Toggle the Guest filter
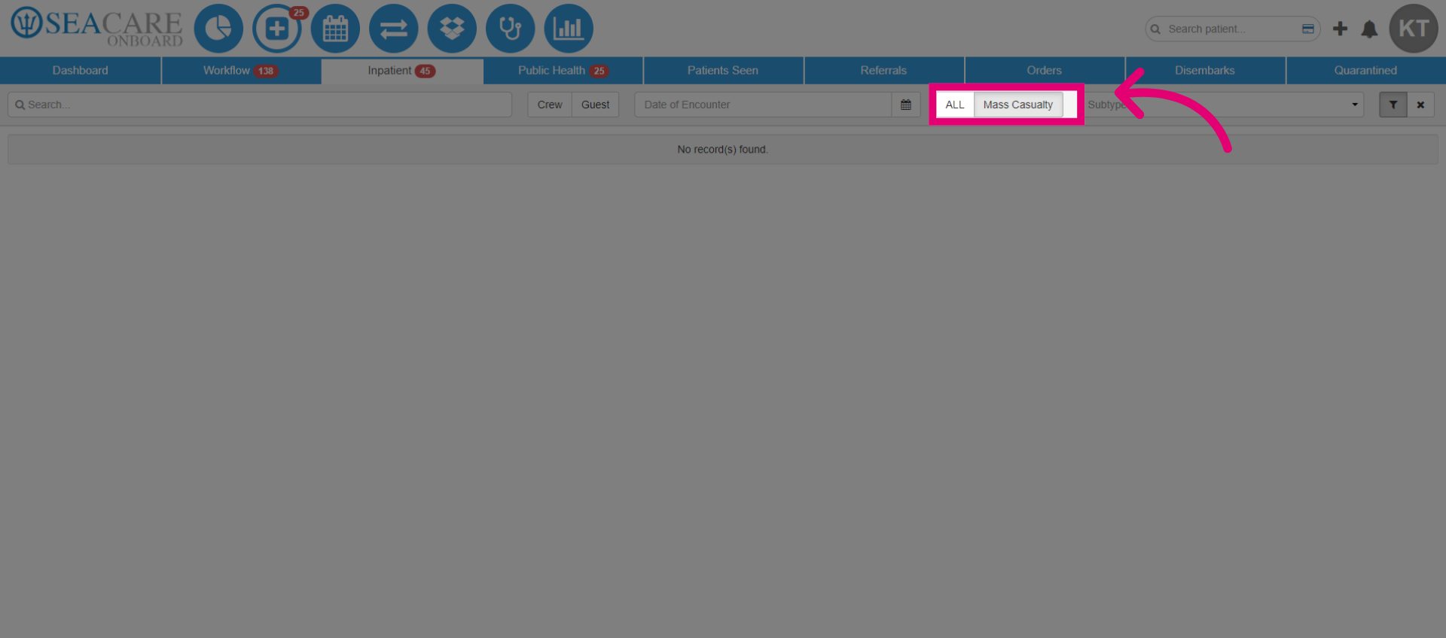The width and height of the screenshot is (1446, 638). (595, 105)
